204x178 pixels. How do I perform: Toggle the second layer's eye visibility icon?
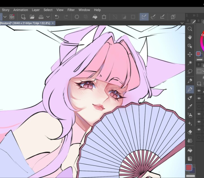tap(199, 98)
